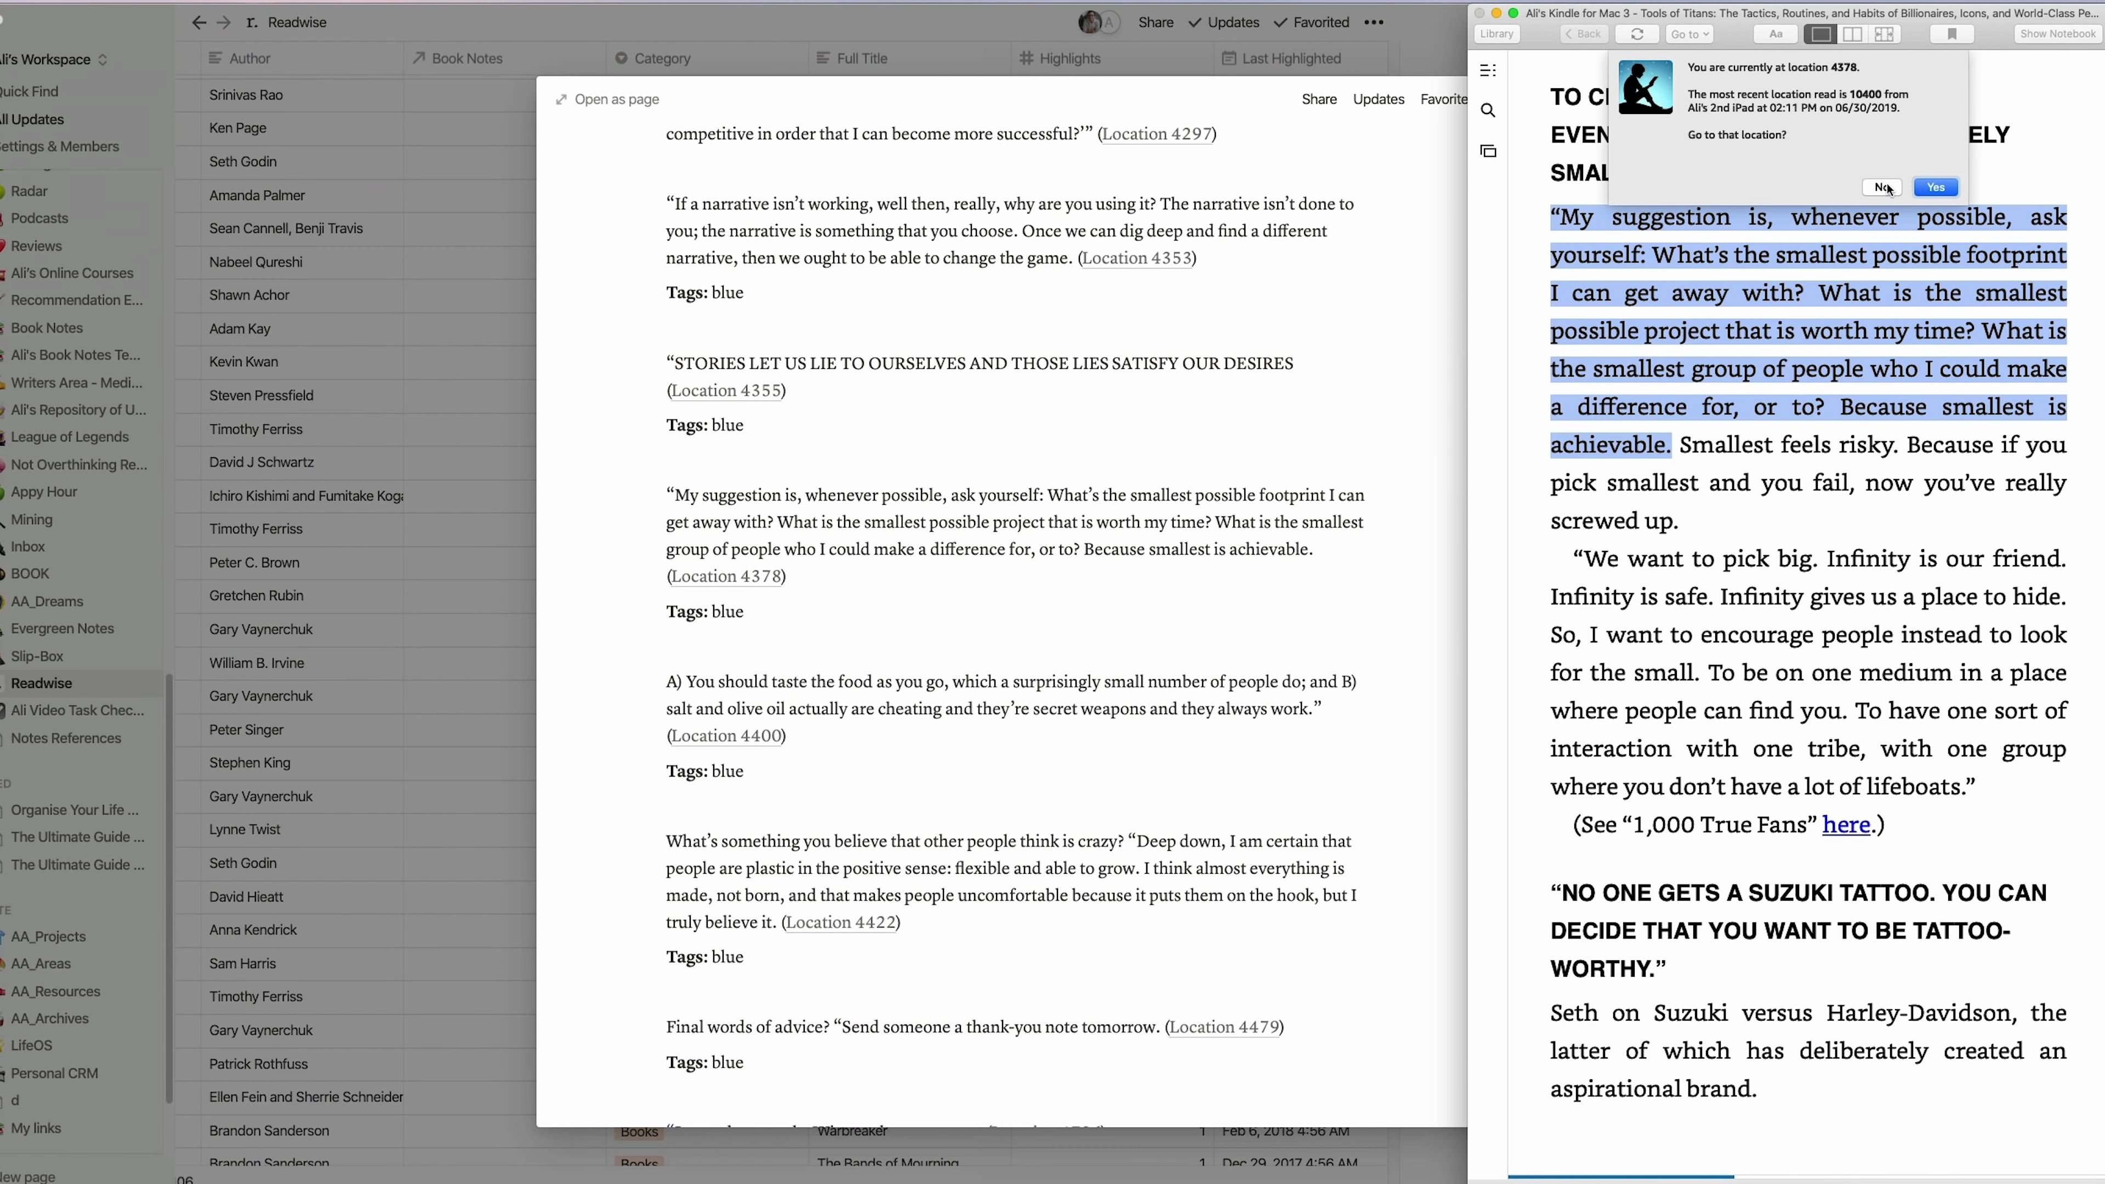Click the Notion sidebar scrollbar
The height and width of the screenshot is (1184, 2105).
[x=169, y=888]
